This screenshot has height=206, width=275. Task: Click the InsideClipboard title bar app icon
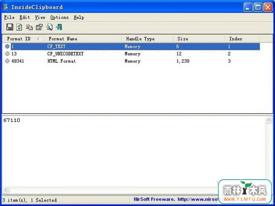tap(6, 7)
